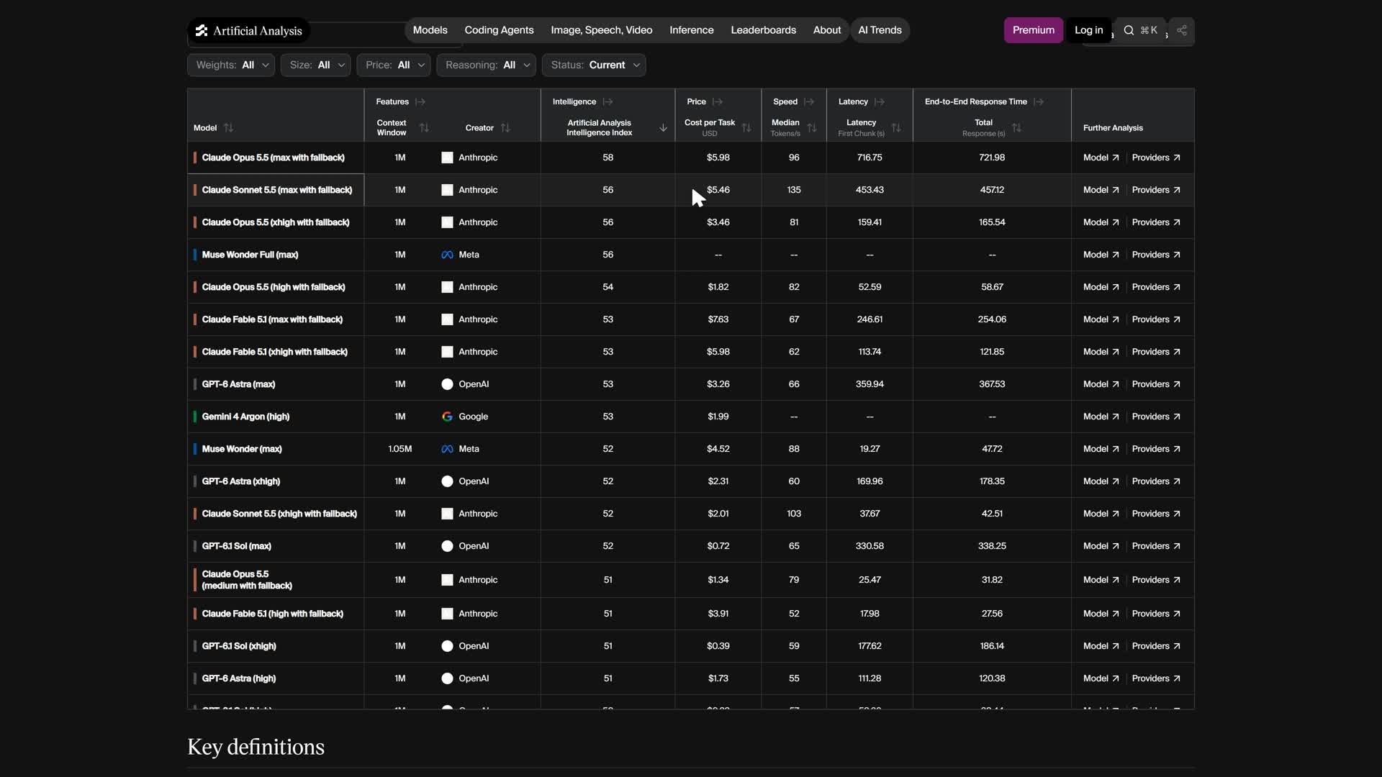
Task: Open the Reasoning filter dropdown
Action: [487, 65]
